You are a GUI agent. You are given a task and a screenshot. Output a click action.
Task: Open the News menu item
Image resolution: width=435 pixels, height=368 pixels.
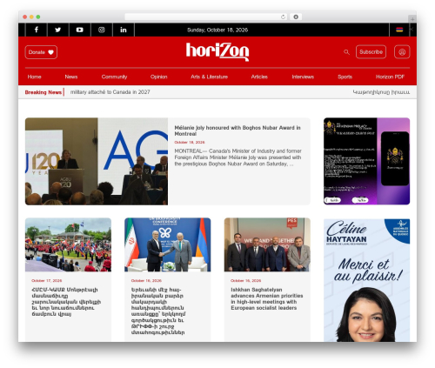pyautogui.click(x=71, y=77)
